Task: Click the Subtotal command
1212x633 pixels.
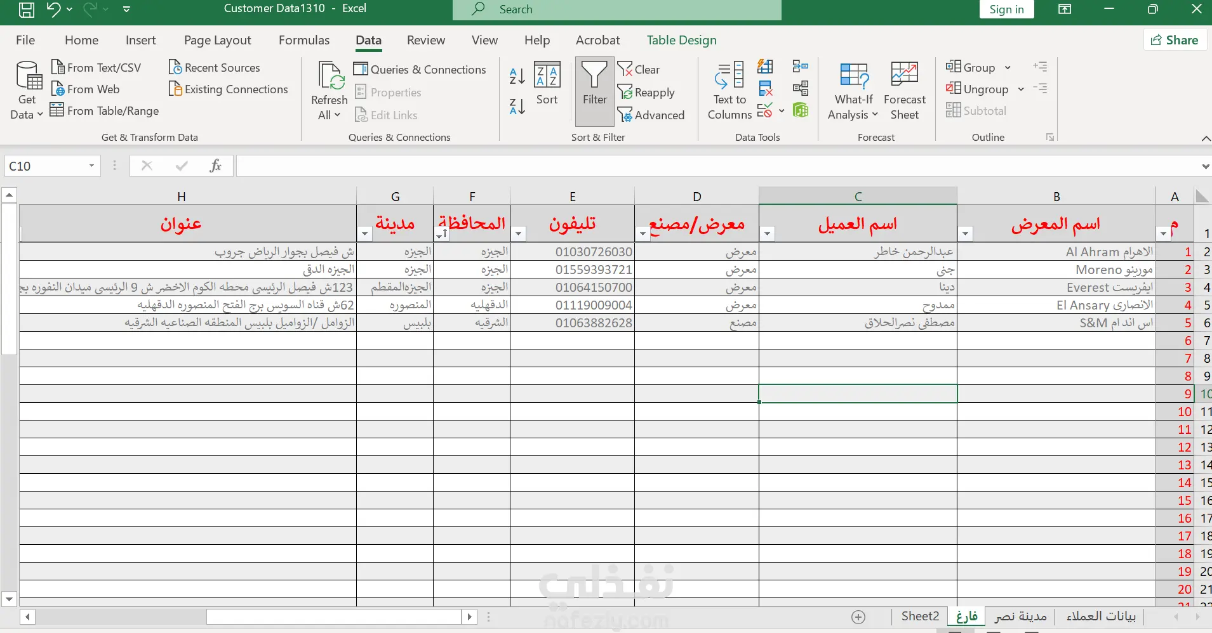Action: (976, 110)
